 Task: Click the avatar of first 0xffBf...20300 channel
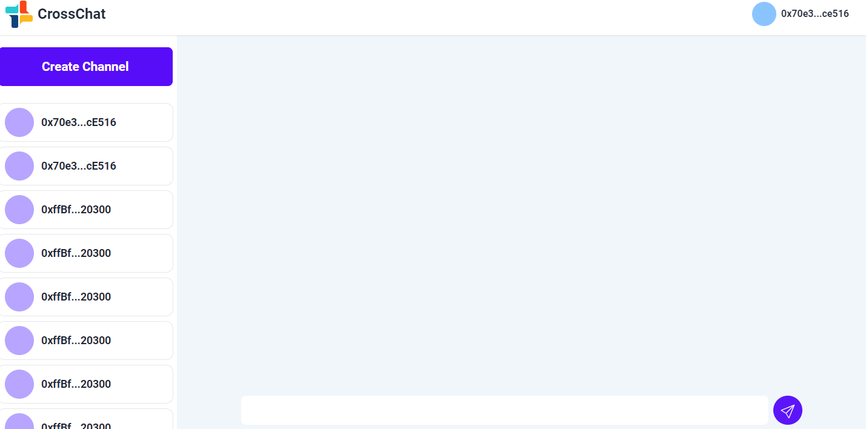[19, 210]
